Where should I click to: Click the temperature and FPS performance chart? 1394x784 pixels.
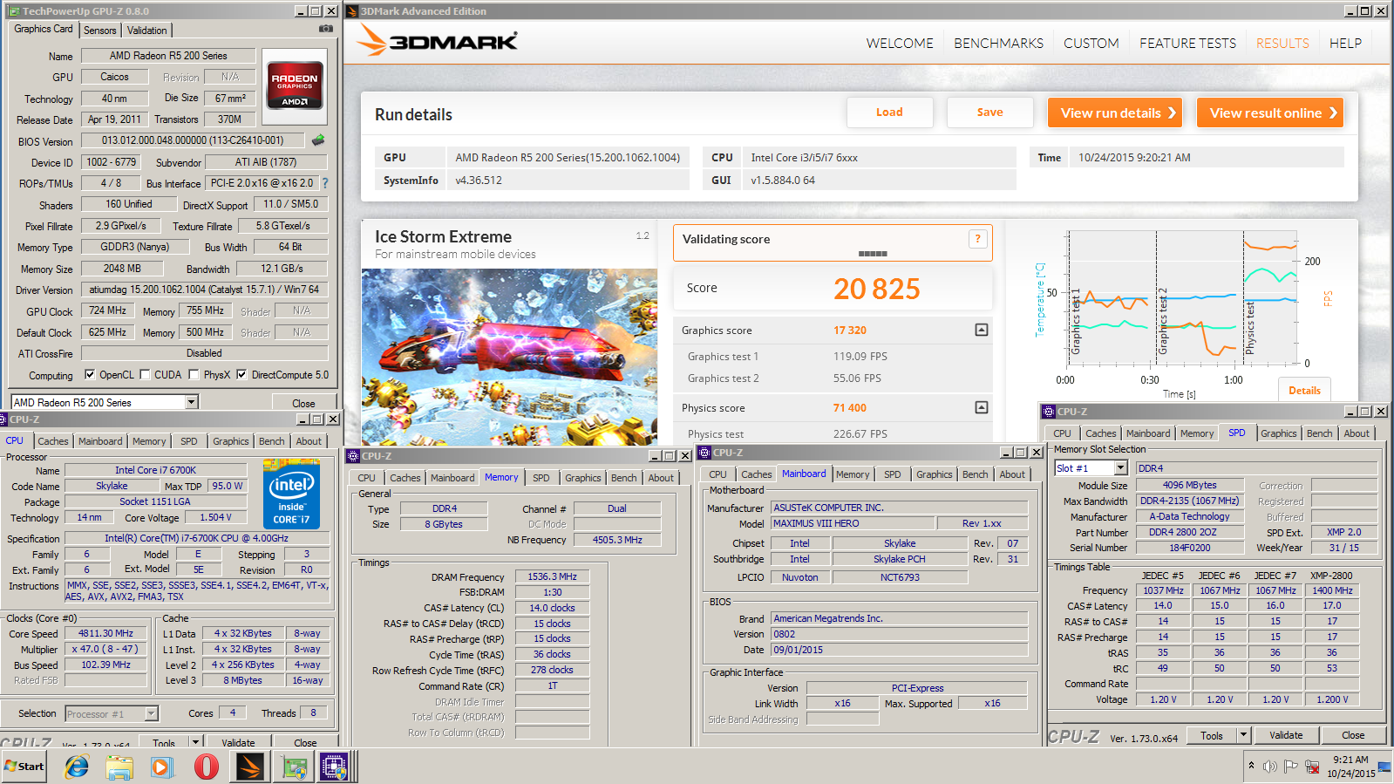click(1184, 298)
